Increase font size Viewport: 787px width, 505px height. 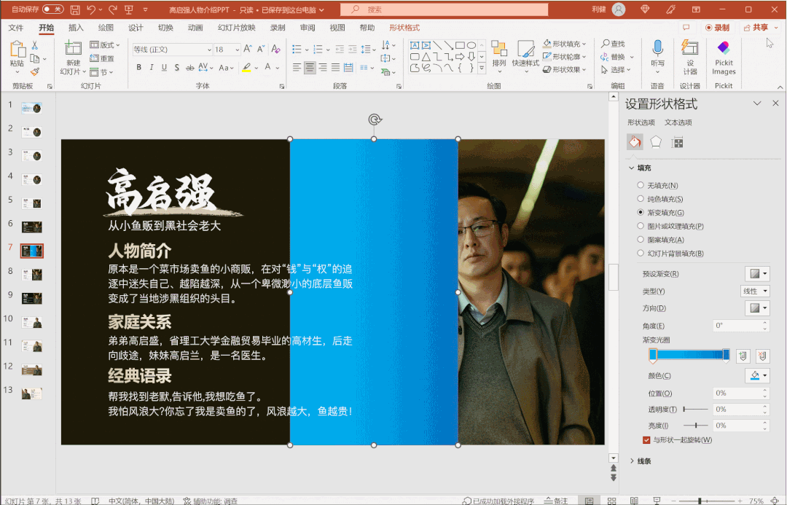click(x=248, y=50)
